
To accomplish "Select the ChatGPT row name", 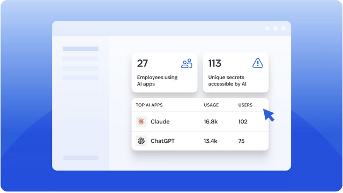I will point(162,141).
